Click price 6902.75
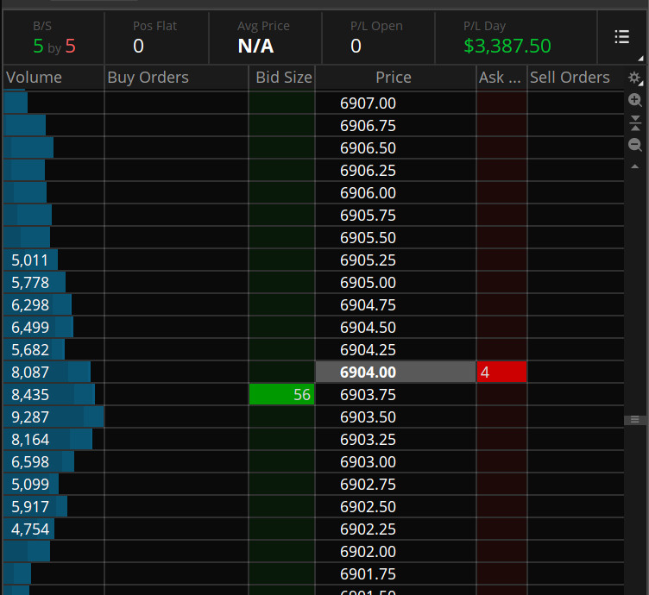Viewport: 649px width, 595px height. point(368,484)
